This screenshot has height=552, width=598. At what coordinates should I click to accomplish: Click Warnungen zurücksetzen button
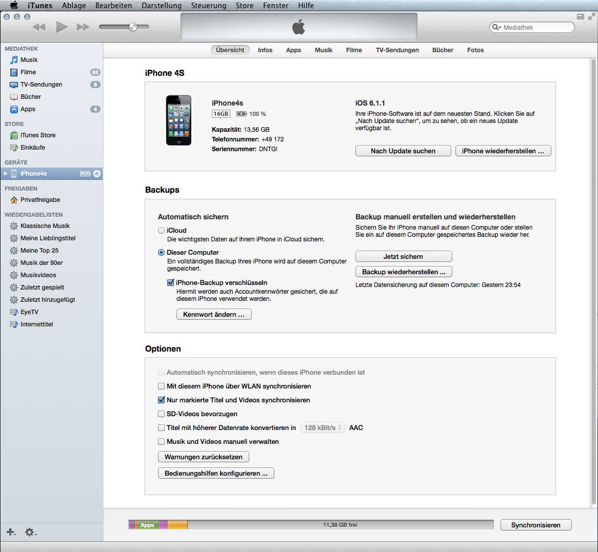203,457
